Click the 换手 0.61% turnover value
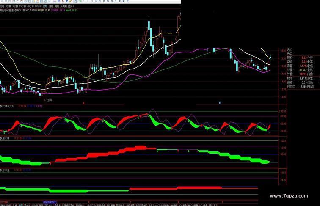This screenshot has height=206, width=320. (x=303, y=78)
